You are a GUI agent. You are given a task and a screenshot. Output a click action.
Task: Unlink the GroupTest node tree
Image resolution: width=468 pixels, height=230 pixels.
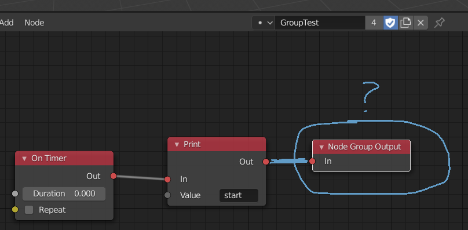tap(421, 23)
